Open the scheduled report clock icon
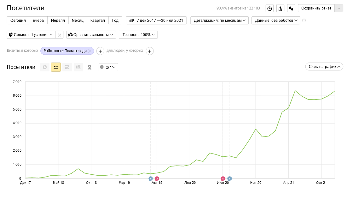 (270, 9)
